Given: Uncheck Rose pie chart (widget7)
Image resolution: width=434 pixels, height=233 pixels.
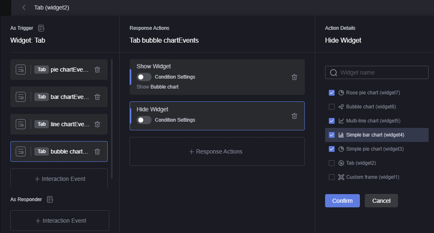Looking at the screenshot, I should pyautogui.click(x=332, y=93).
